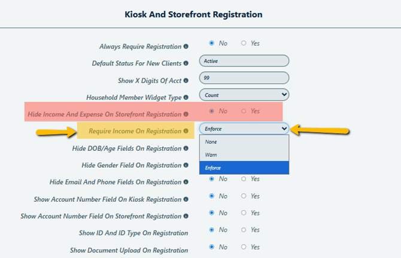Collapse the Require Income Enforce dropdown
Image resolution: width=401 pixels, height=258 pixels.
(x=244, y=129)
